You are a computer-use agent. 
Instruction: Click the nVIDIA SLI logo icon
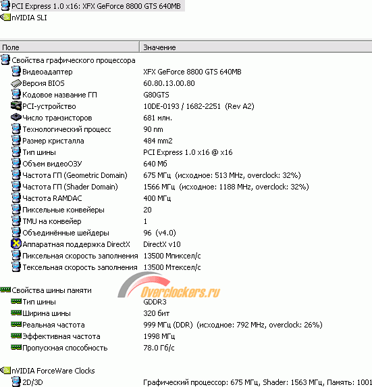[5, 18]
